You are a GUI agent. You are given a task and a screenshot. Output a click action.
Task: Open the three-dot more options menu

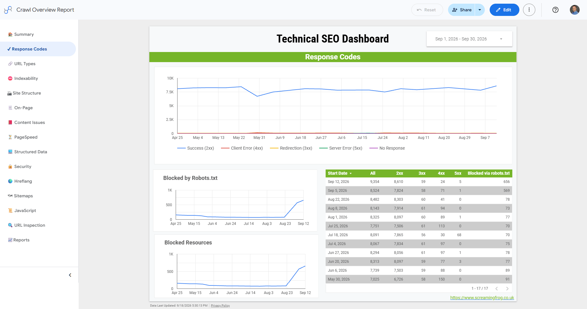(529, 10)
